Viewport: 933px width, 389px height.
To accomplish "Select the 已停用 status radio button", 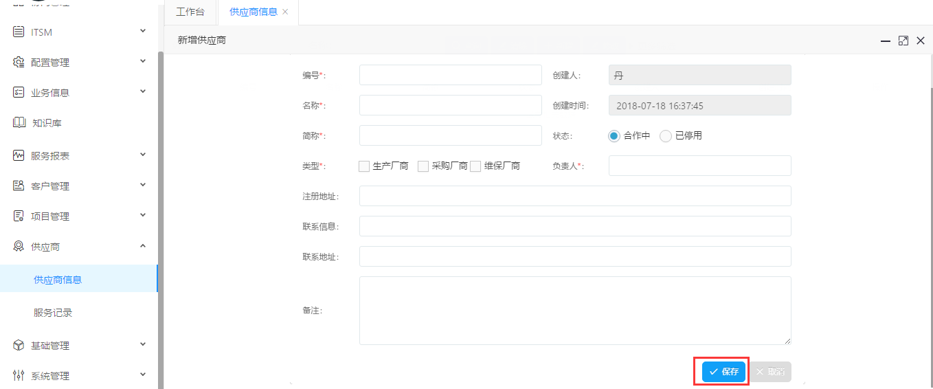I will tap(665, 136).
